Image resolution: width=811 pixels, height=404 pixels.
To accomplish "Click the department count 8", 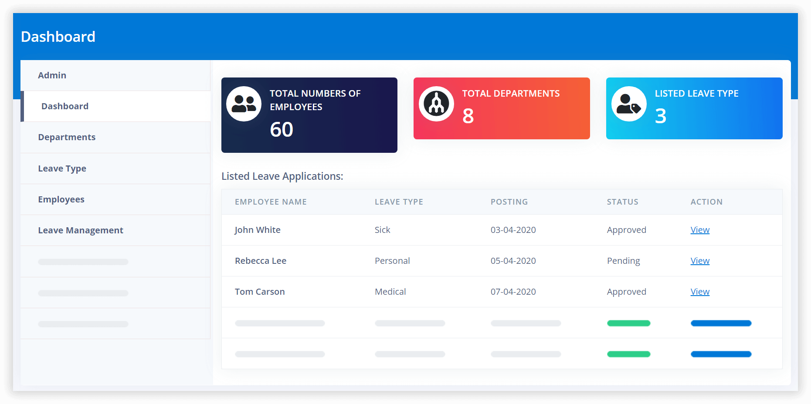I will (468, 116).
